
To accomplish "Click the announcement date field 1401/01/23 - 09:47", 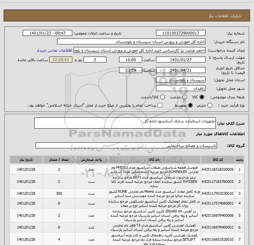I will [48, 33].
